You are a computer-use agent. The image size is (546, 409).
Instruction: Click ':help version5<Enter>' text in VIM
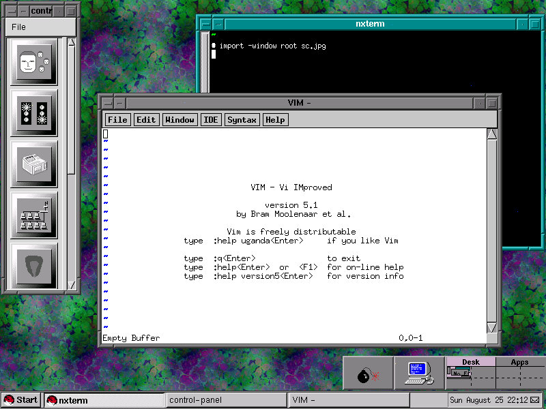coord(263,276)
